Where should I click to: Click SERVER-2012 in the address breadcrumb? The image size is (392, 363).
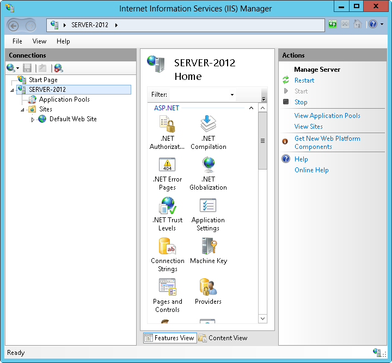tap(90, 25)
